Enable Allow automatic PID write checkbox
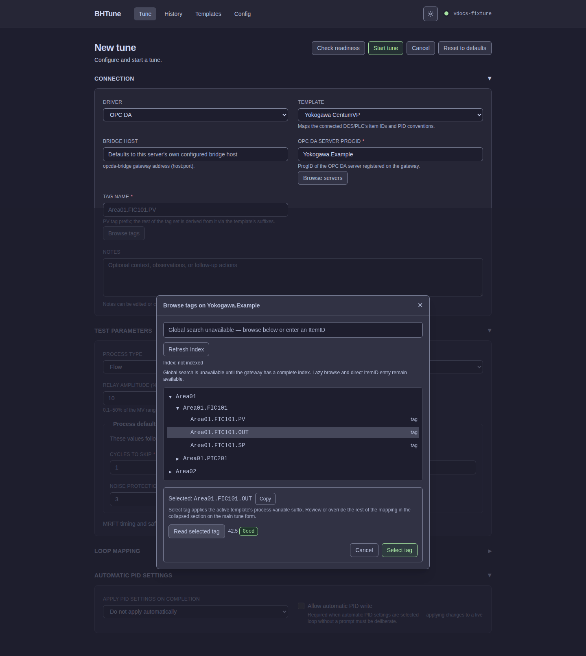Viewport: 586px width, 656px height. [x=301, y=606]
